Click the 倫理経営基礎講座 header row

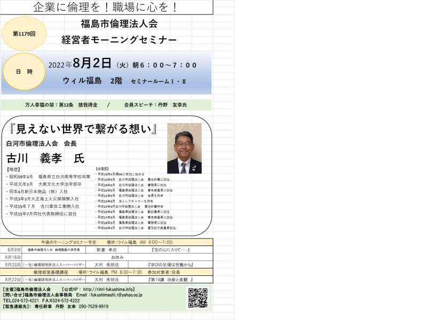point(106,272)
